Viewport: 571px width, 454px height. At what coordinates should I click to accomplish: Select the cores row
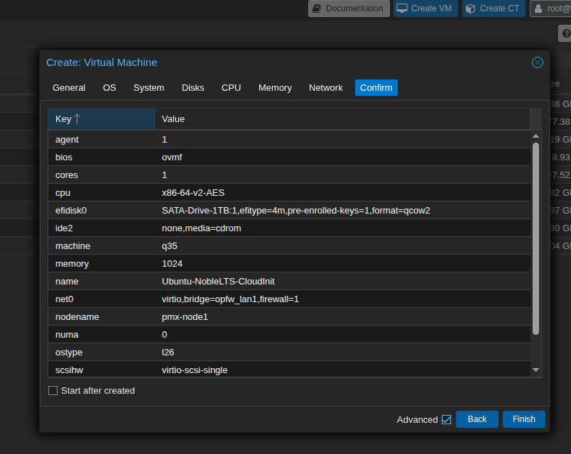pos(289,175)
